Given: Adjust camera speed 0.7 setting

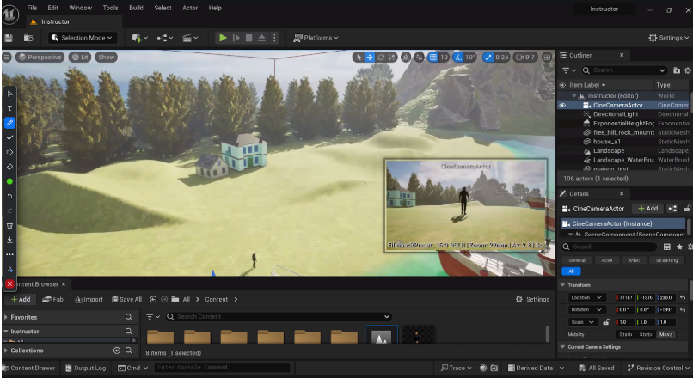Looking at the screenshot, I should point(525,57).
